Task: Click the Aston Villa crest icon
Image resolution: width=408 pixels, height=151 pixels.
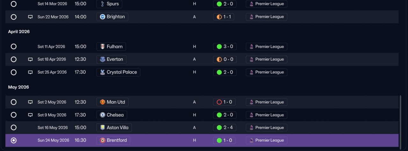Action: point(103,128)
